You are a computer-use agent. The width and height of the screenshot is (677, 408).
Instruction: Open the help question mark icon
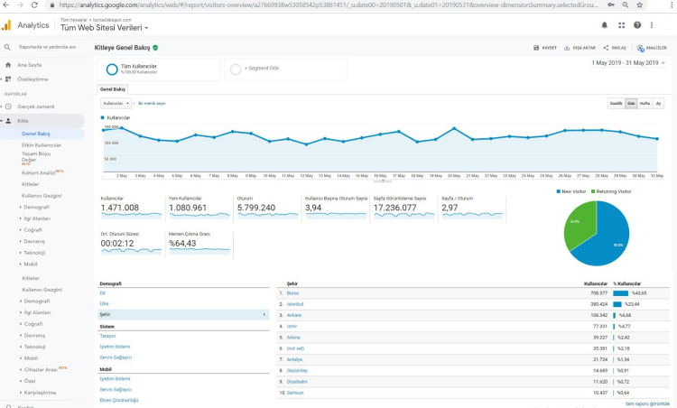(x=637, y=25)
